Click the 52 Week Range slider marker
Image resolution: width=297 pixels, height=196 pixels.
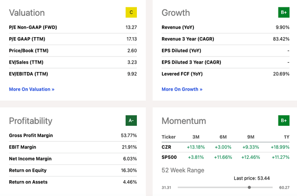249,187
